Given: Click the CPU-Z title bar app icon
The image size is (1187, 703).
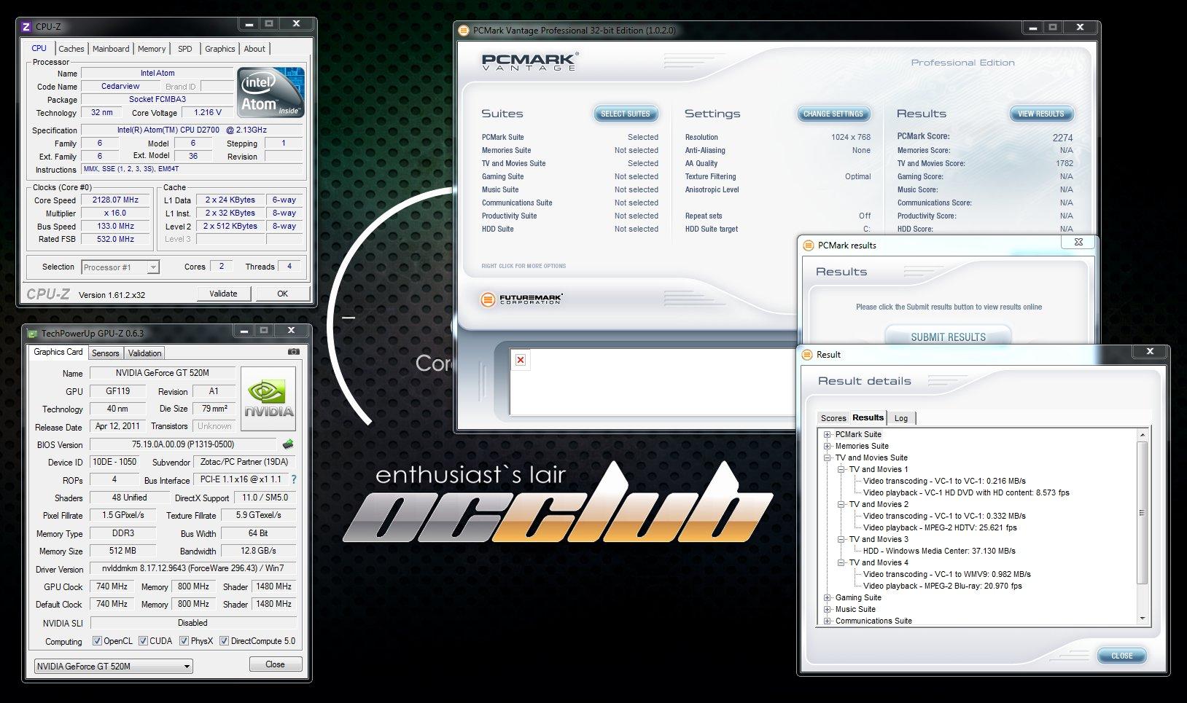Looking at the screenshot, I should click(x=26, y=26).
